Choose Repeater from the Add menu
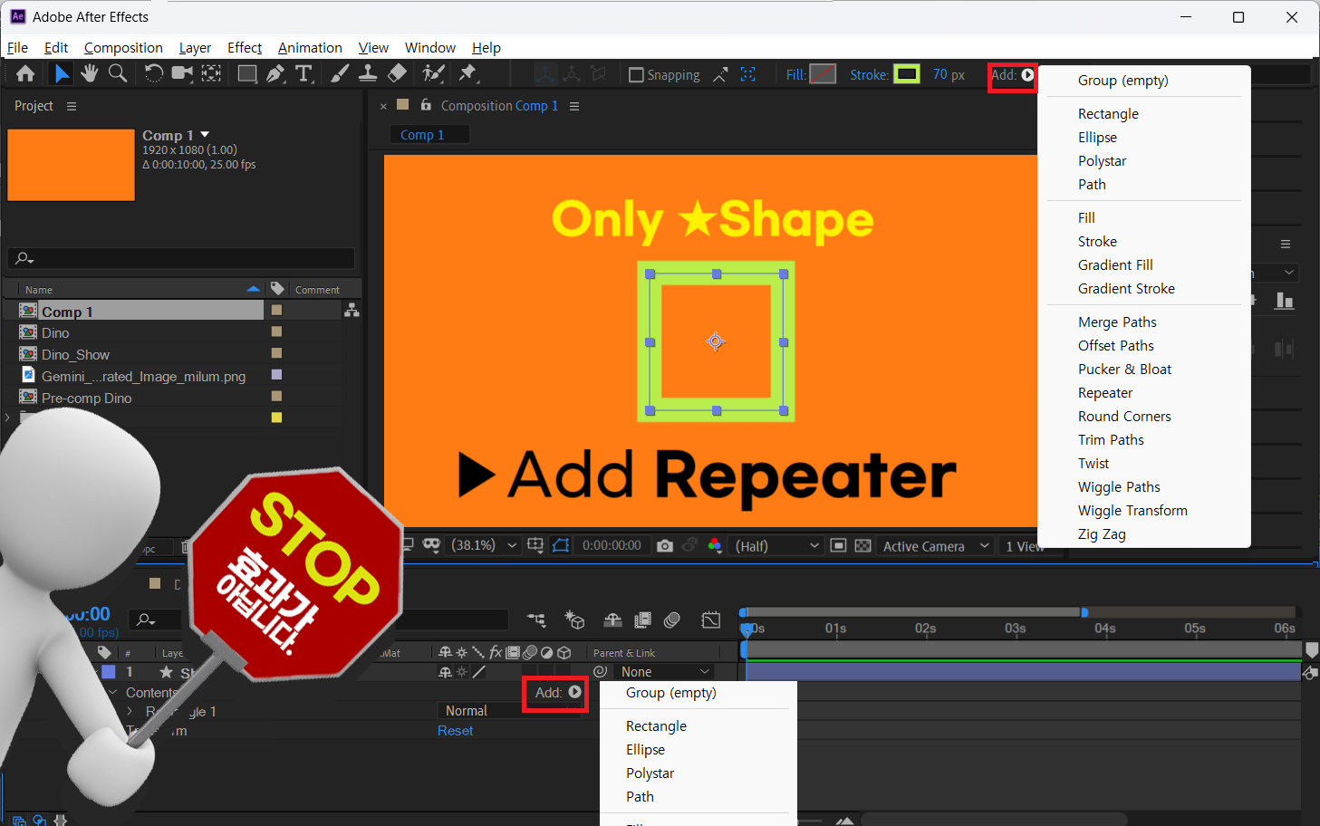Viewport: 1320px width, 826px height. click(x=1105, y=393)
